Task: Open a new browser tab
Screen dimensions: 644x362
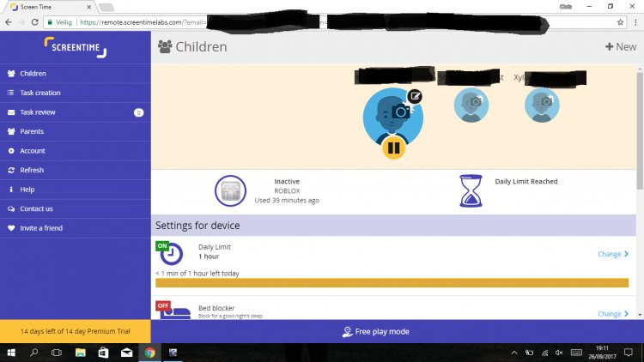Action: [x=106, y=8]
